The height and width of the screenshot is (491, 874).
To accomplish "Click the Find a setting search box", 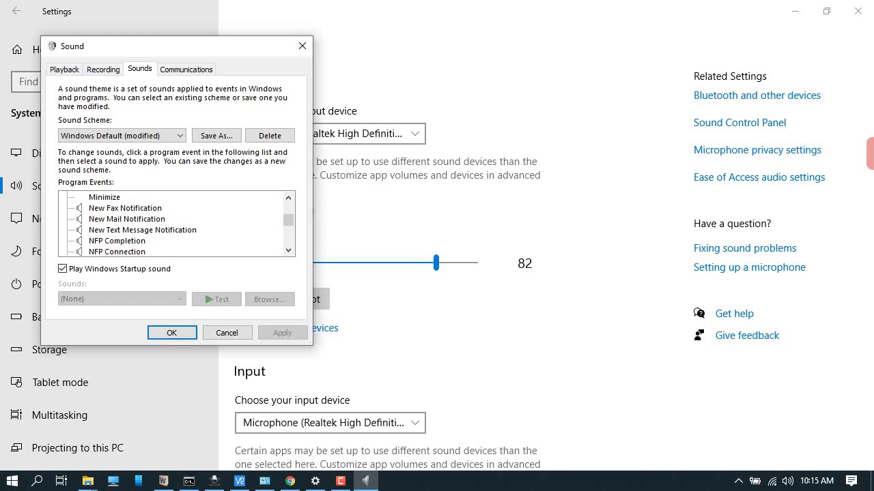I will pyautogui.click(x=26, y=82).
